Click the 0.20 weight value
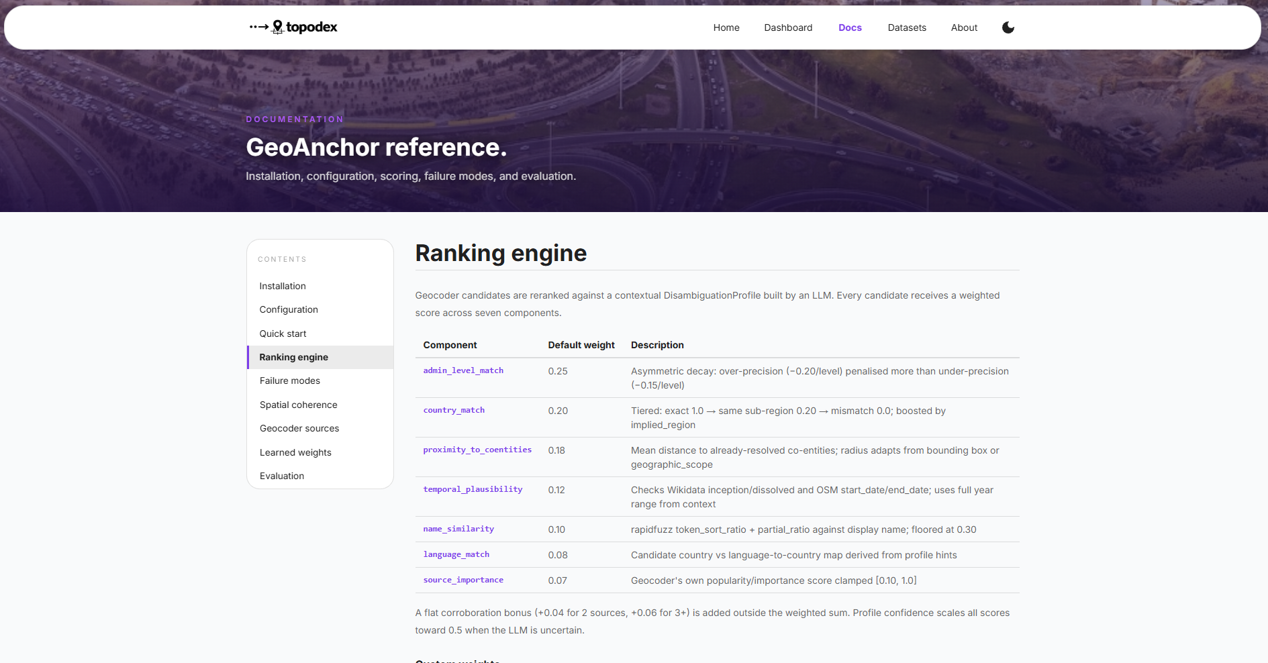Screen dimensions: 1268x663 tap(558, 411)
